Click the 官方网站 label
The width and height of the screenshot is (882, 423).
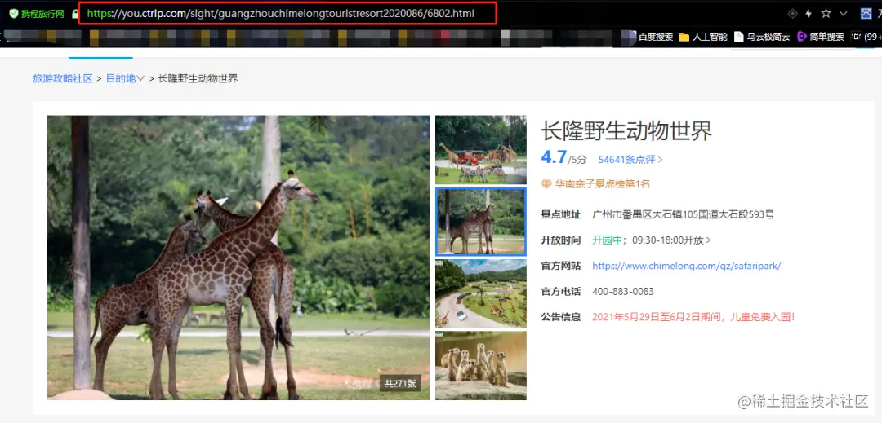561,266
